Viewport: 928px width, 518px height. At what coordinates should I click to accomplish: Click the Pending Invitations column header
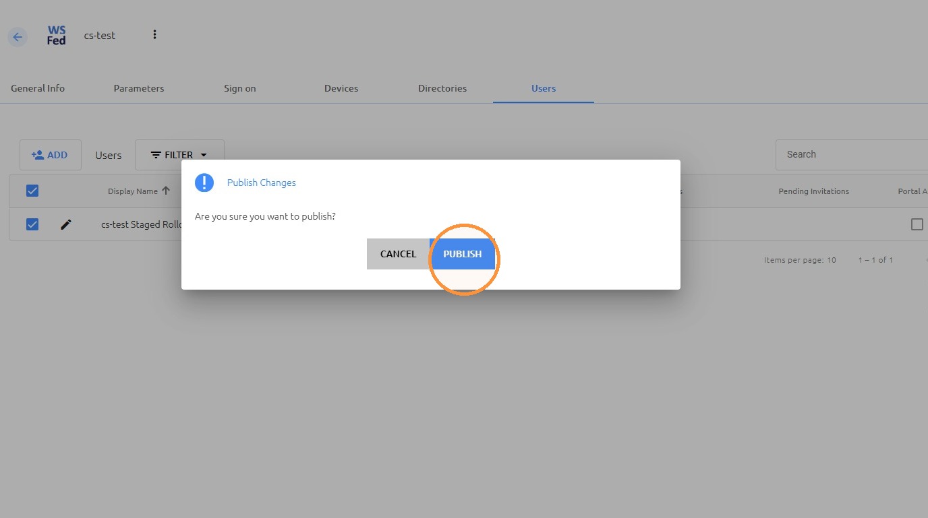(813, 191)
